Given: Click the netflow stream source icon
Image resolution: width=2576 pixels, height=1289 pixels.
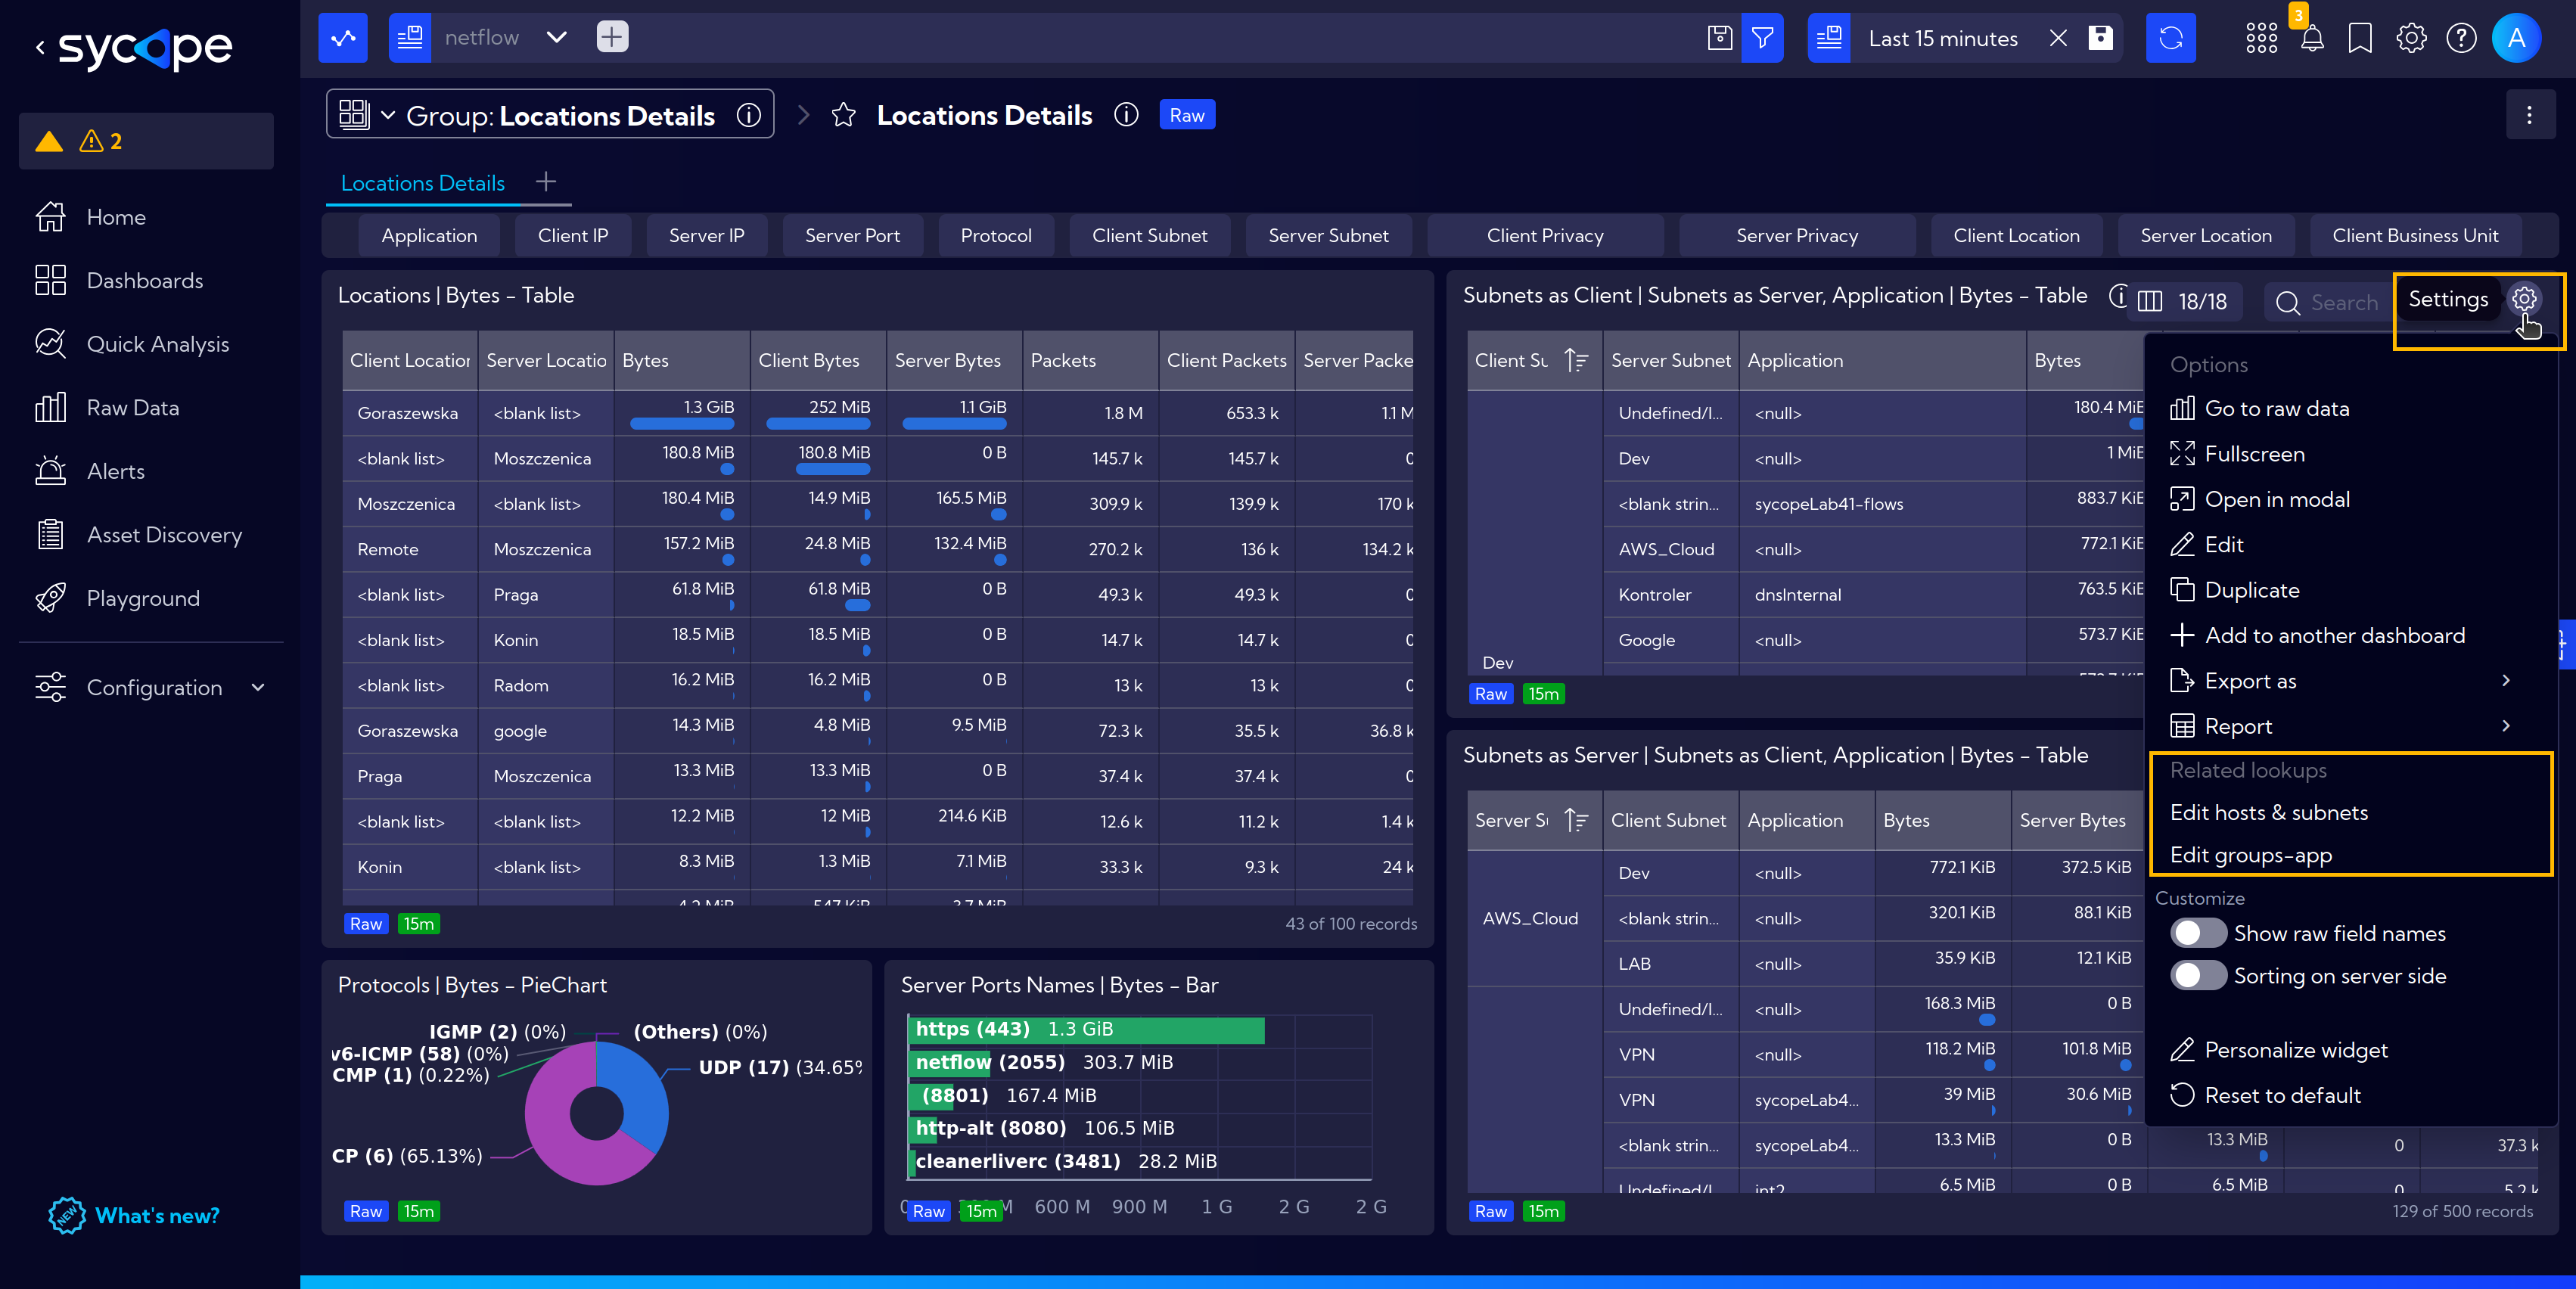Looking at the screenshot, I should (x=410, y=38).
